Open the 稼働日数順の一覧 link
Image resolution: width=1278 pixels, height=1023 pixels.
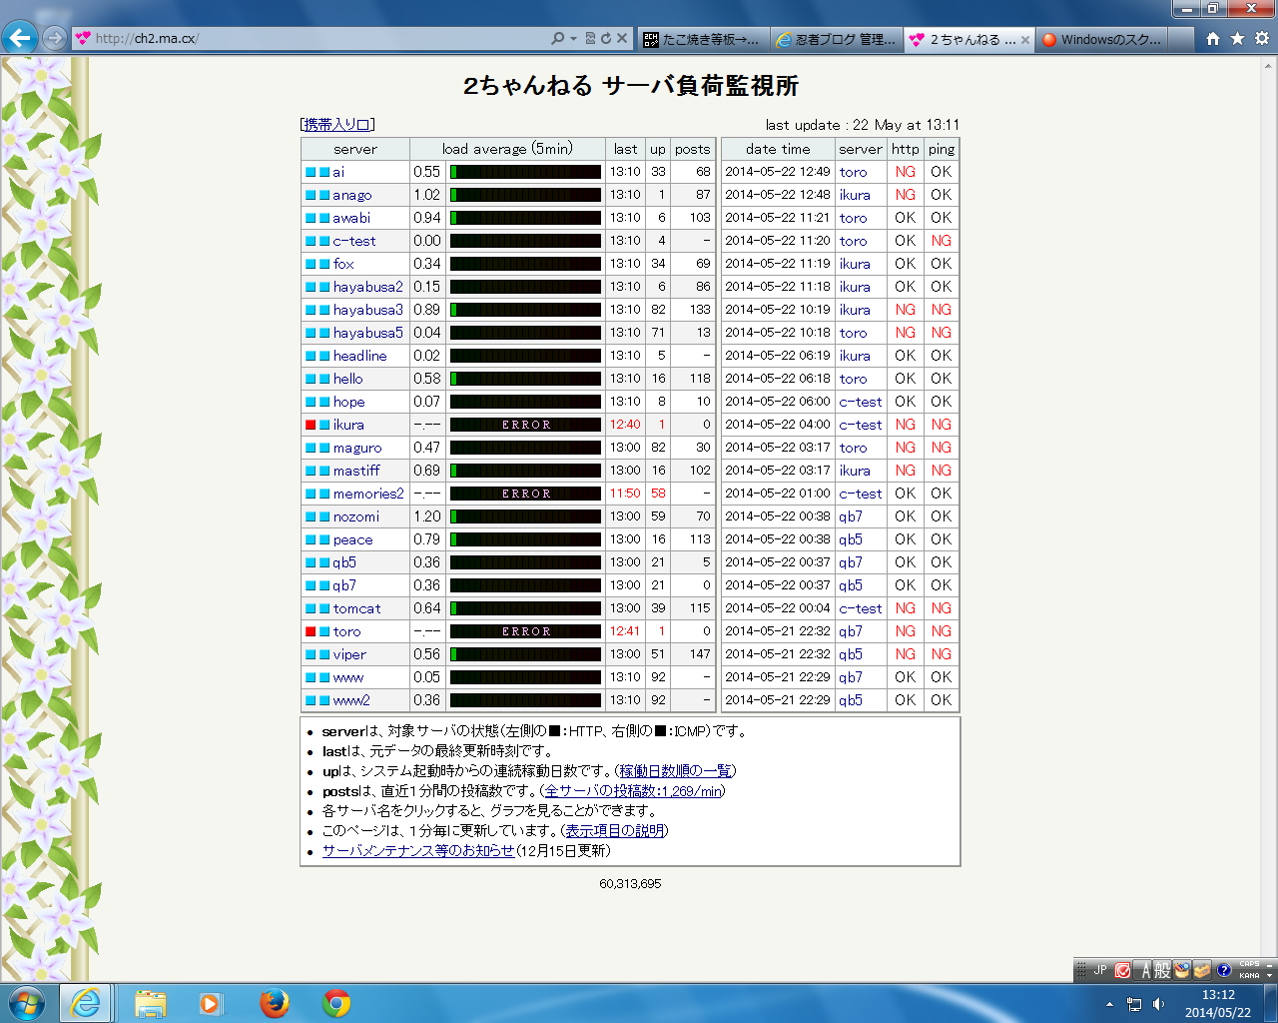676,771
